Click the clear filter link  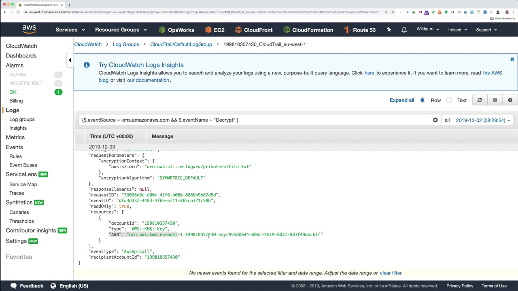click(x=391, y=273)
